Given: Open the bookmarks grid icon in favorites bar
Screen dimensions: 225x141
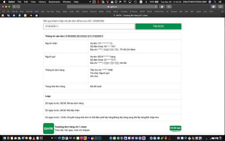Looking at the screenshot, I should click(x=3, y=11).
